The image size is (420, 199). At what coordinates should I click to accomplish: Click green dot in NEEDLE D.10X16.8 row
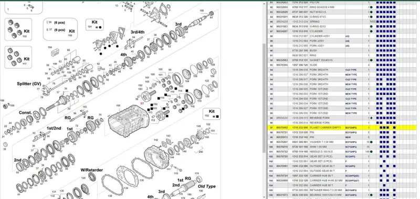point(371,152)
